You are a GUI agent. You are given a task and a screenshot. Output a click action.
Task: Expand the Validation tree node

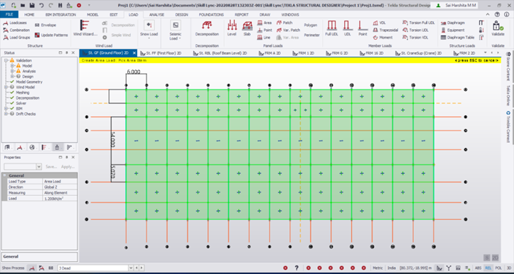click(6, 60)
